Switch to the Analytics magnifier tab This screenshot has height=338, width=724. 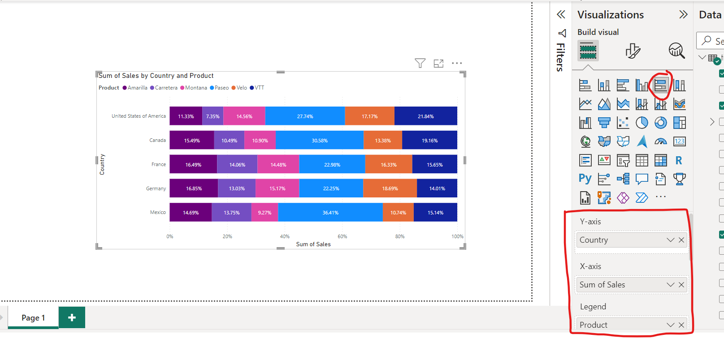point(676,51)
